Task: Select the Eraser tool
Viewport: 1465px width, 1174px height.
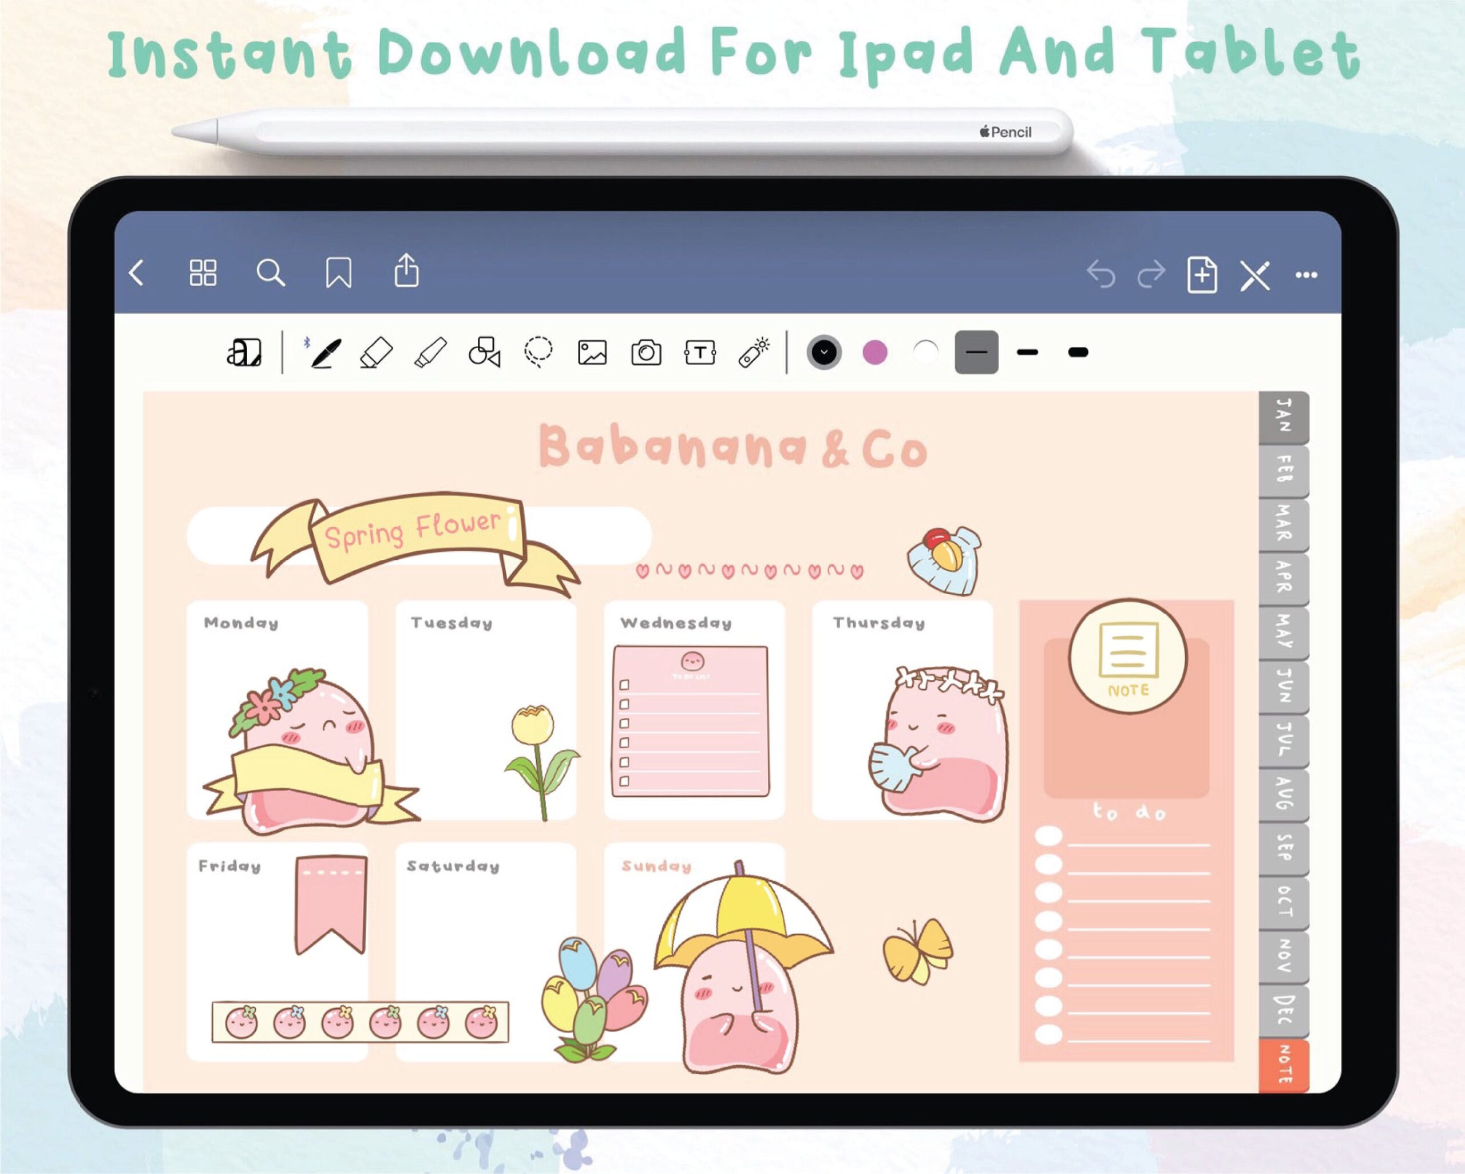Action: pos(377,353)
